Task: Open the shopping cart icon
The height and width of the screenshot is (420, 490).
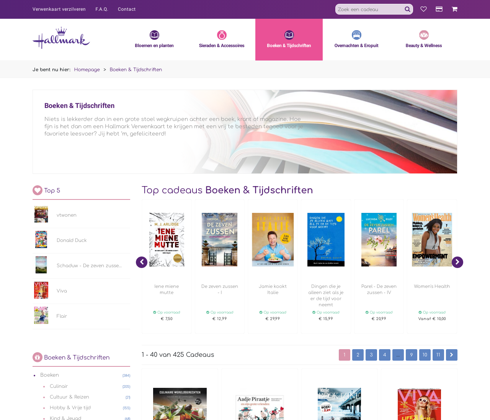Action: click(x=454, y=9)
